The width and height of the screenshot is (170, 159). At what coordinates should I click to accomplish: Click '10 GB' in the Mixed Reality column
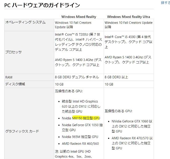click(x=59, y=84)
